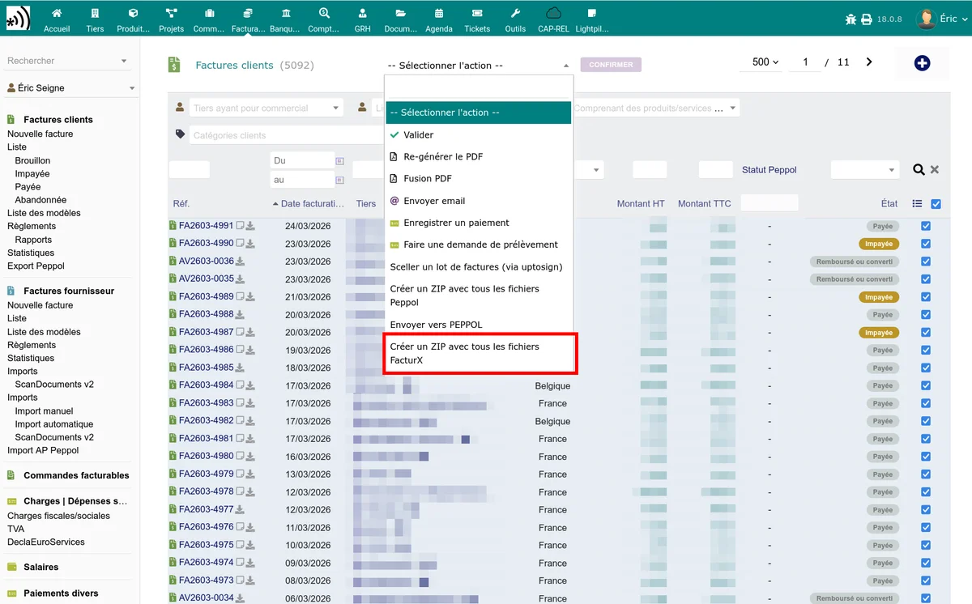
Task: Open the Produits cube icon
Action: pyautogui.click(x=133, y=14)
